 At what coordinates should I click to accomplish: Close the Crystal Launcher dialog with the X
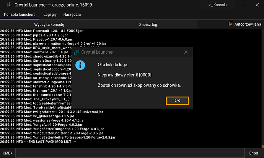[186, 52]
